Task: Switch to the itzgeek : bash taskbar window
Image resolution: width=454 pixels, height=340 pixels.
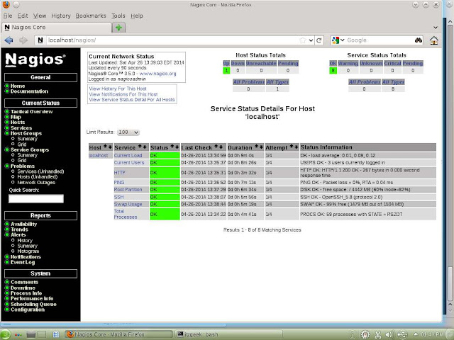Action: tap(228, 334)
